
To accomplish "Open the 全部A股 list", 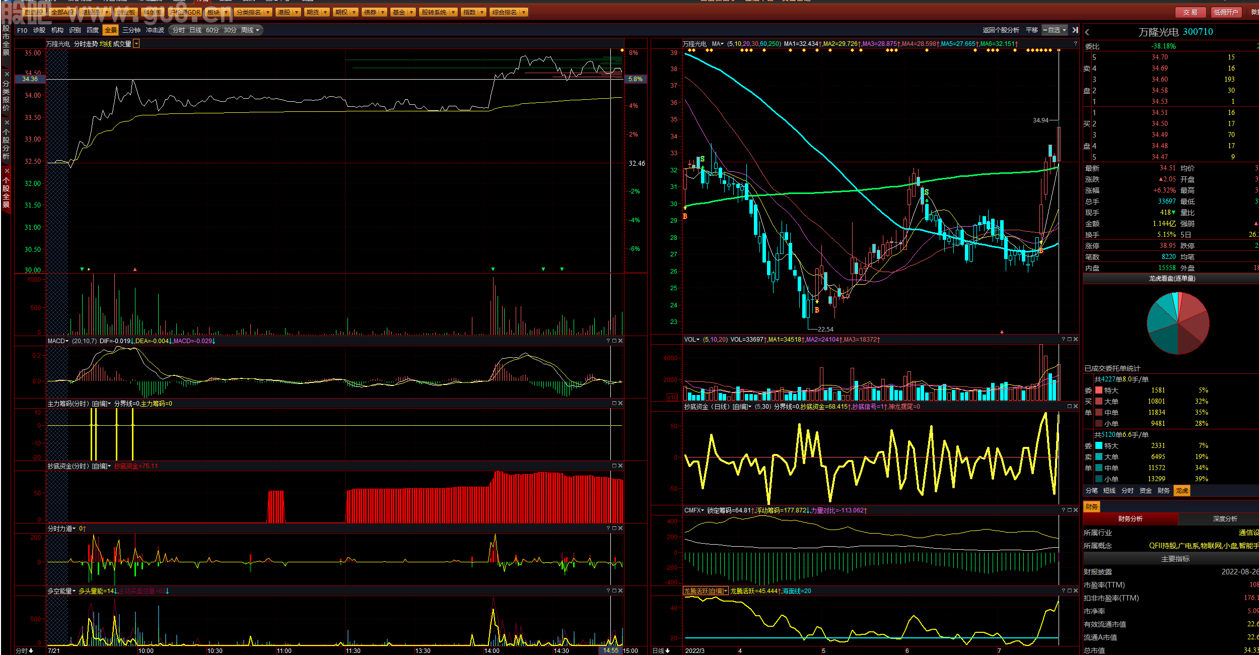I will [62, 12].
